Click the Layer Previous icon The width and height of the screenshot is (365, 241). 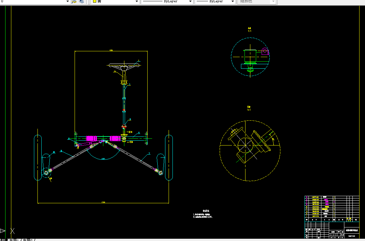point(81,1)
